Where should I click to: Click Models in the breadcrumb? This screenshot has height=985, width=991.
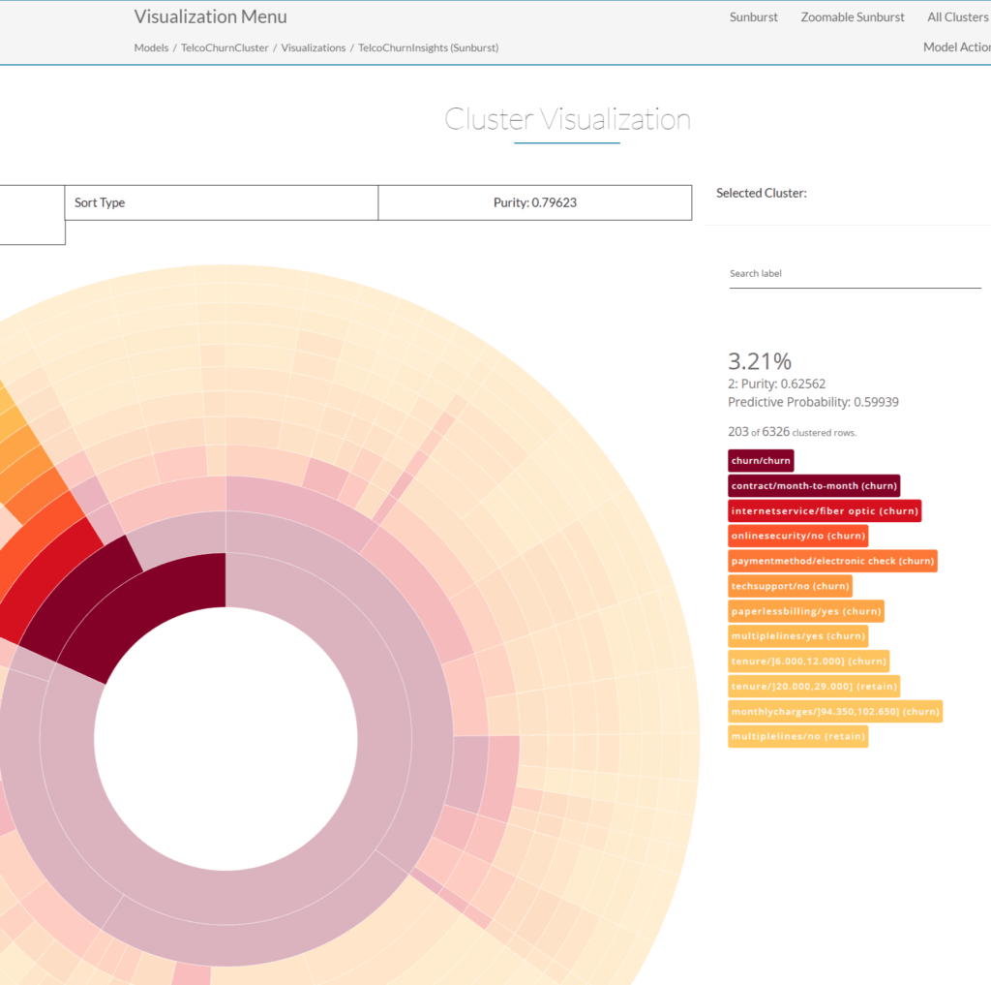coord(151,47)
